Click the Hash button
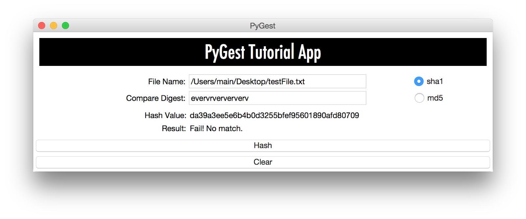Image resolution: width=526 pixels, height=219 pixels. click(x=263, y=146)
